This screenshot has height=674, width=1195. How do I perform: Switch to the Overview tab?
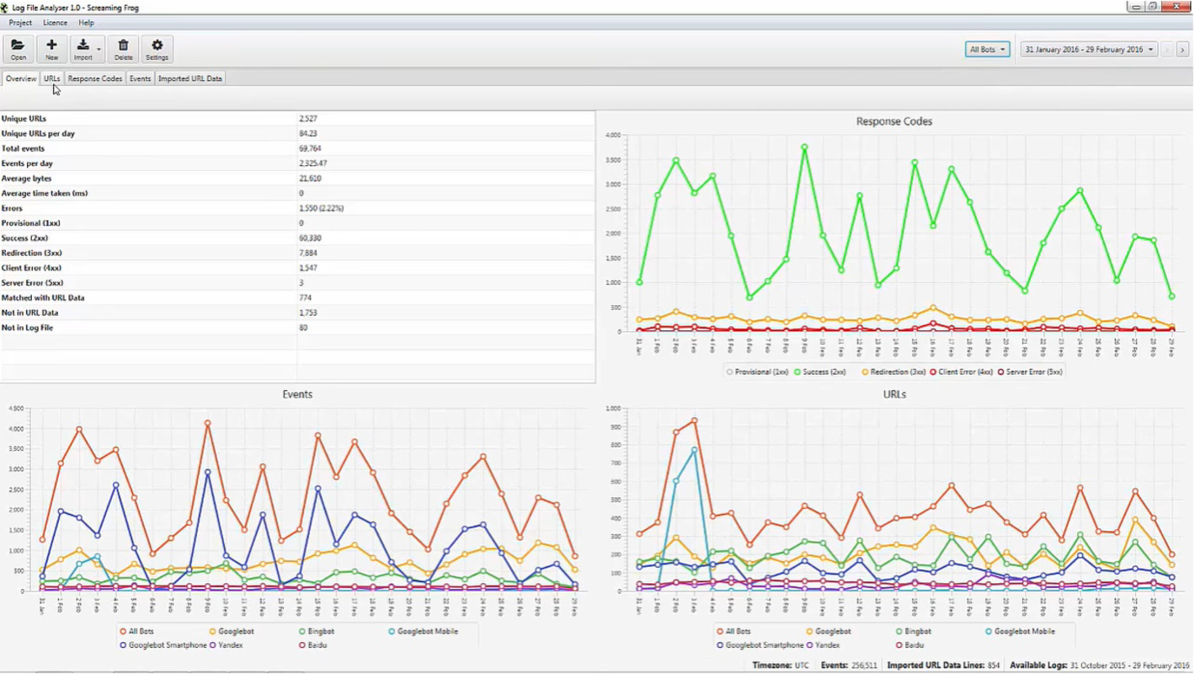tap(21, 78)
